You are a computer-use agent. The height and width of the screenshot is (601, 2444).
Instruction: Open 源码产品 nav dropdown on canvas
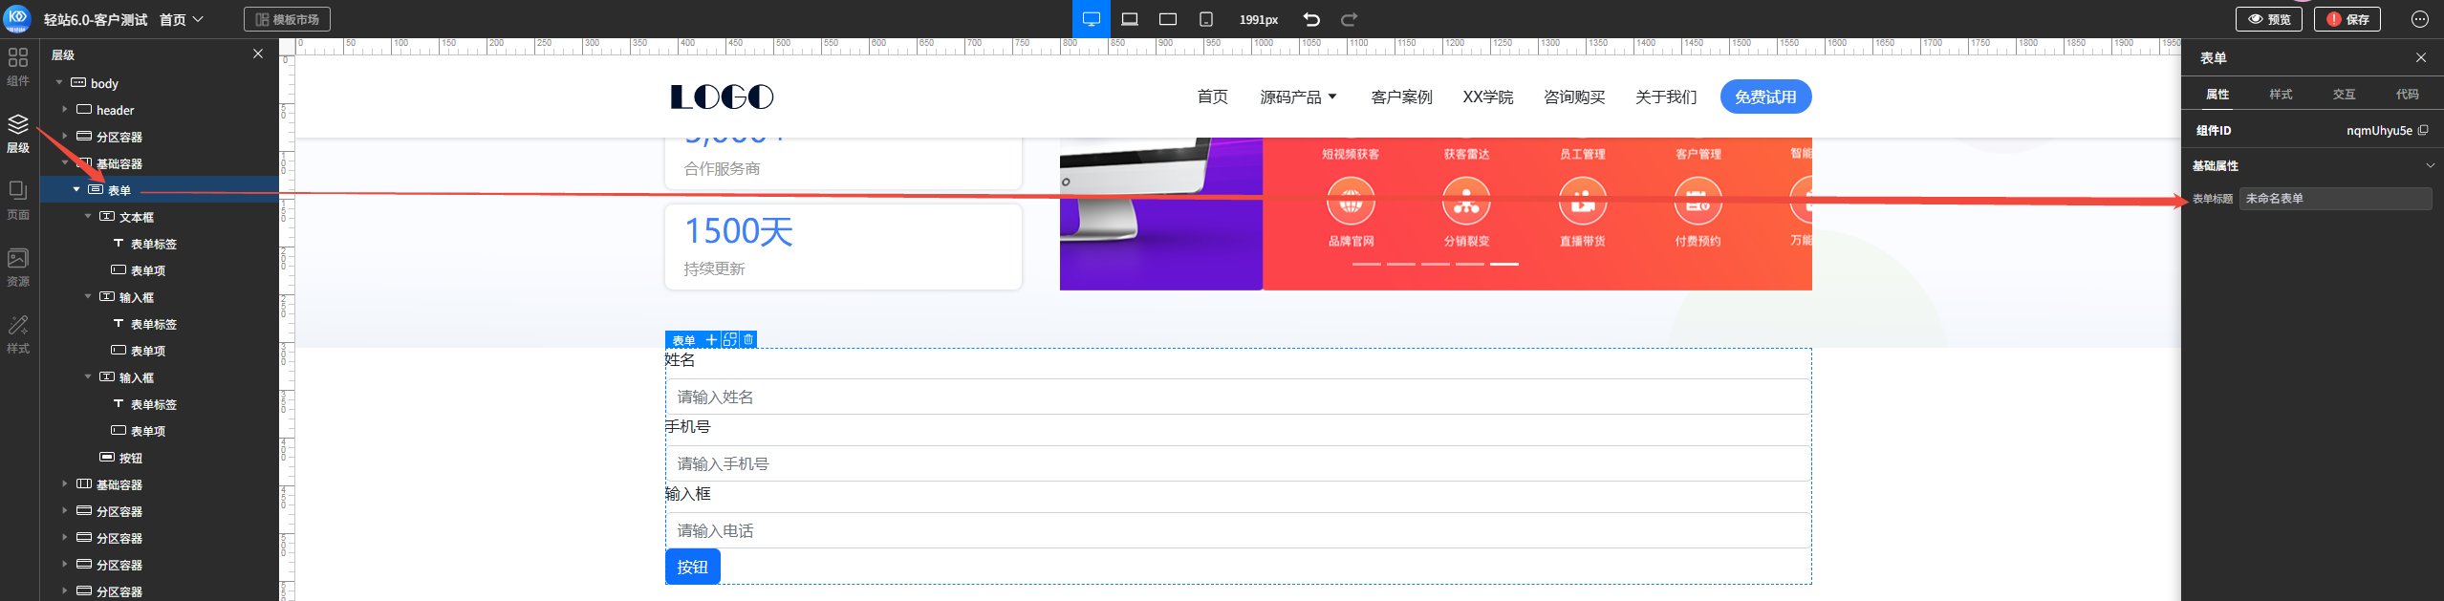(x=1298, y=97)
